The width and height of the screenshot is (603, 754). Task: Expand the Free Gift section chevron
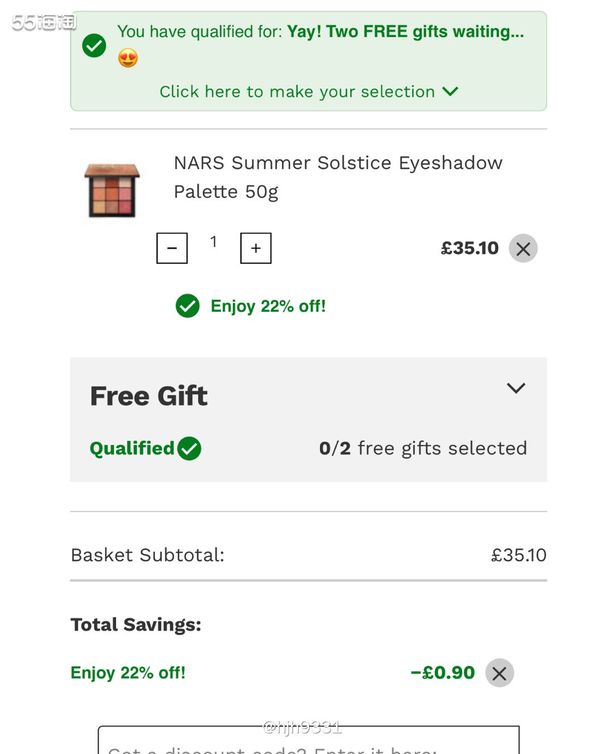[x=516, y=388]
